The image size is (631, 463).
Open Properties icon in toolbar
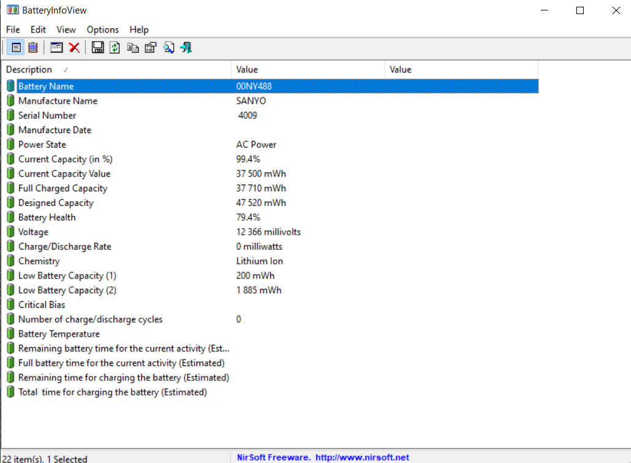click(x=150, y=48)
